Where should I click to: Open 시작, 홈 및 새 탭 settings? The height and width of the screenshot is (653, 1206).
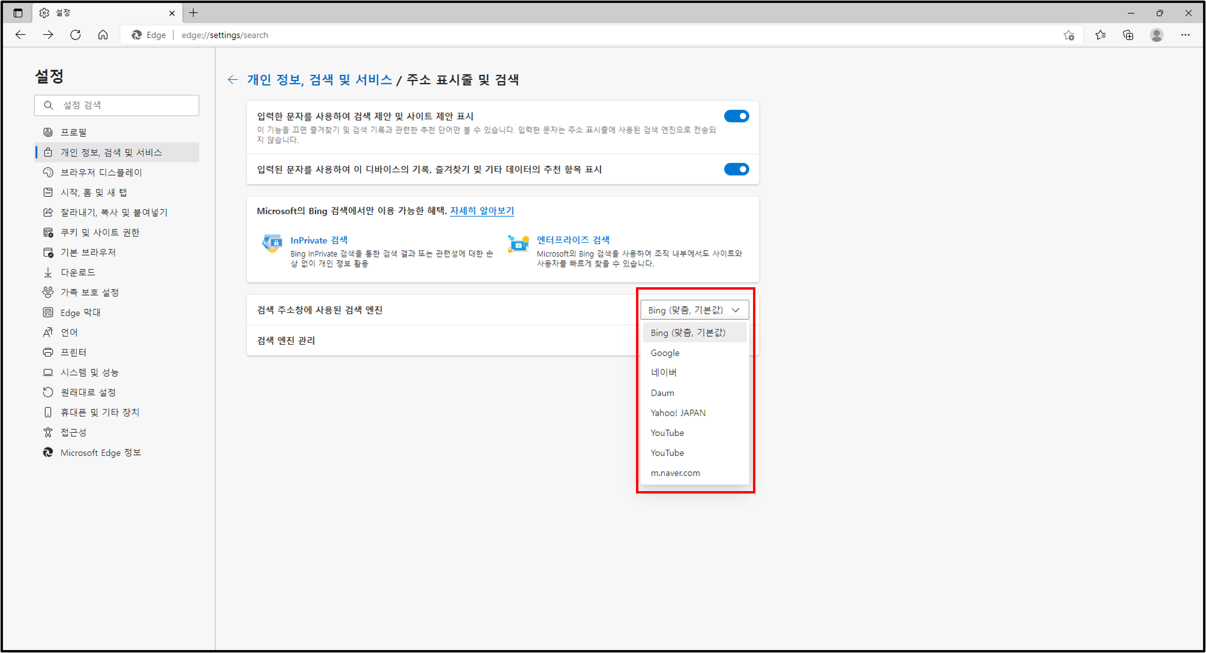pos(117,192)
